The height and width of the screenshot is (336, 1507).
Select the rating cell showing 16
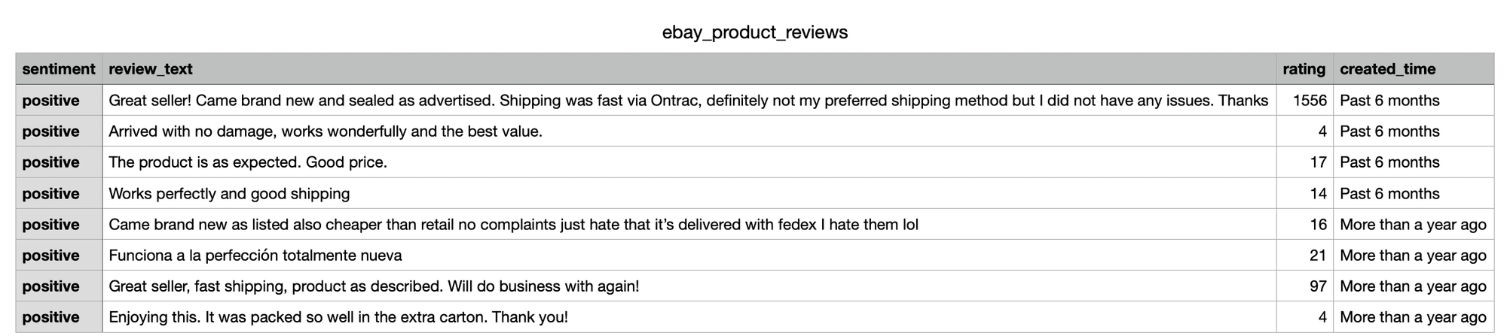click(1317, 225)
